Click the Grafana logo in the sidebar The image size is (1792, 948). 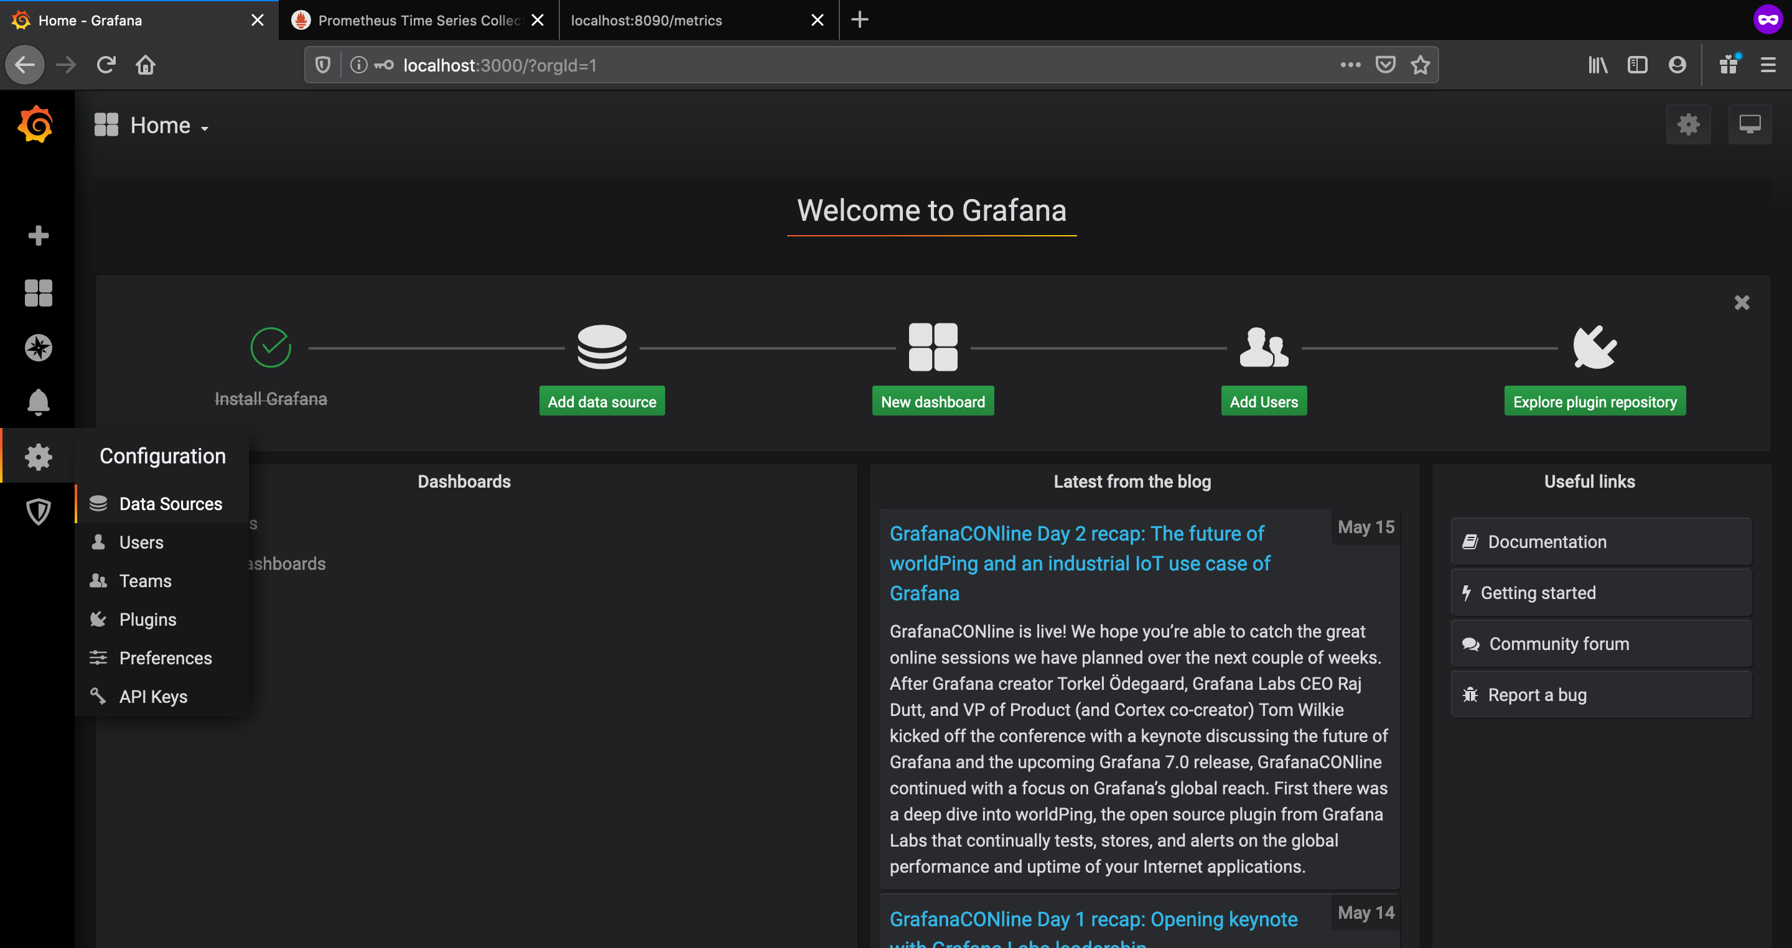click(35, 124)
